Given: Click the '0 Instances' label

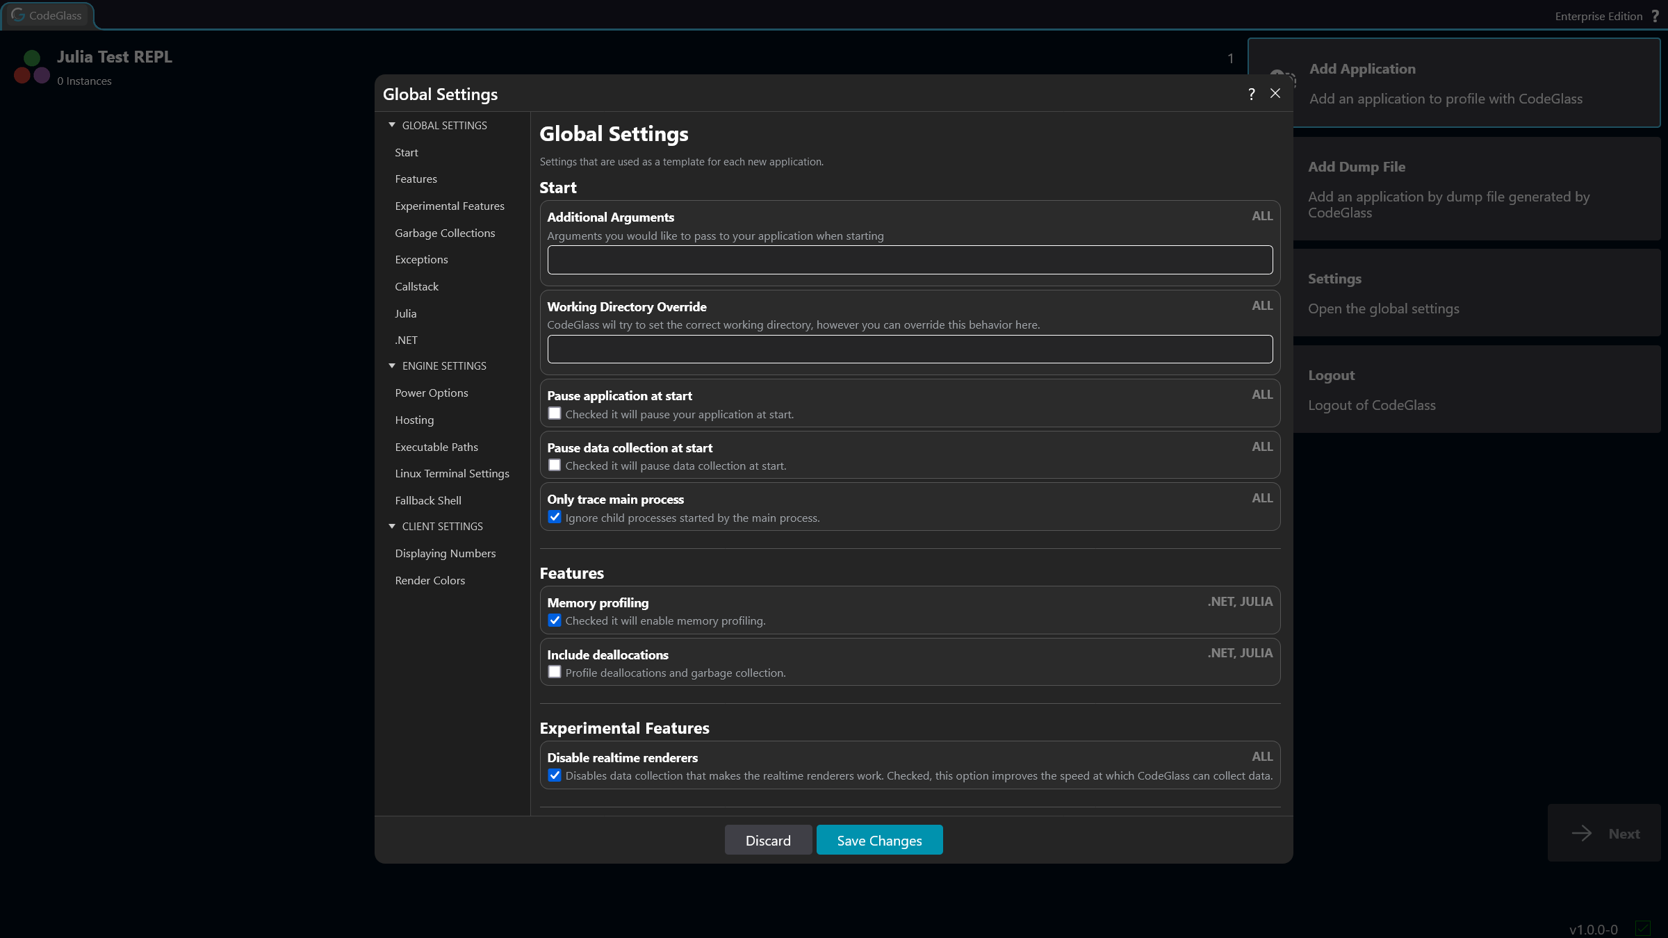Looking at the screenshot, I should click(x=84, y=81).
